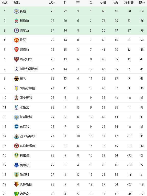The height and width of the screenshot is (196, 147).
Task: Click the Aston Villa crest
Action: [x=16, y=88]
